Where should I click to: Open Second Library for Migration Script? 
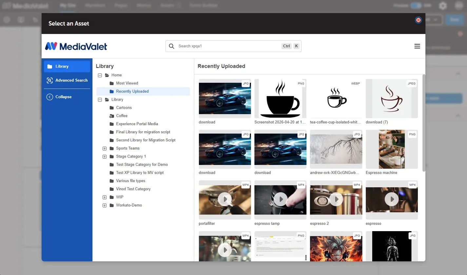click(146, 140)
